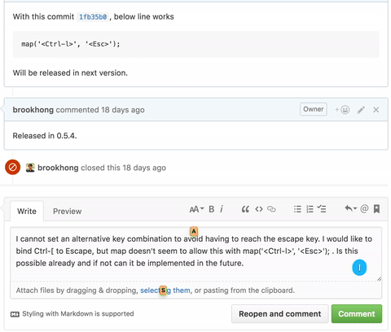
Task: Open commit 1fb35b0 link
Action: click(x=93, y=17)
